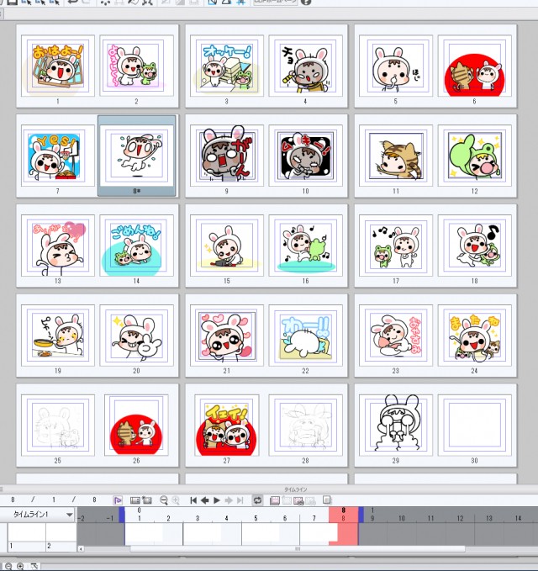Jump to the last frame
The height and width of the screenshot is (571, 538).
click(240, 500)
